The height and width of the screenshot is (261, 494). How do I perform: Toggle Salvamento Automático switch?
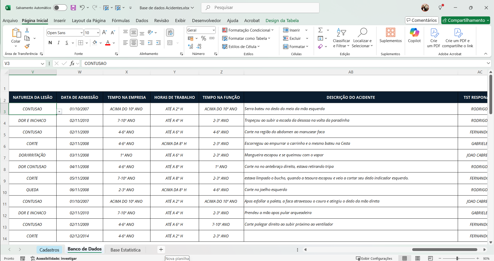[60, 8]
